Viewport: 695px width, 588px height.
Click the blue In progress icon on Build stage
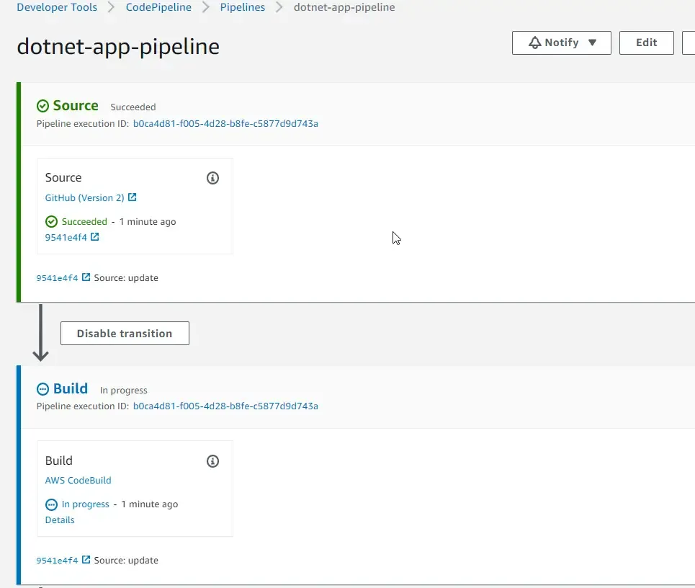click(x=43, y=388)
